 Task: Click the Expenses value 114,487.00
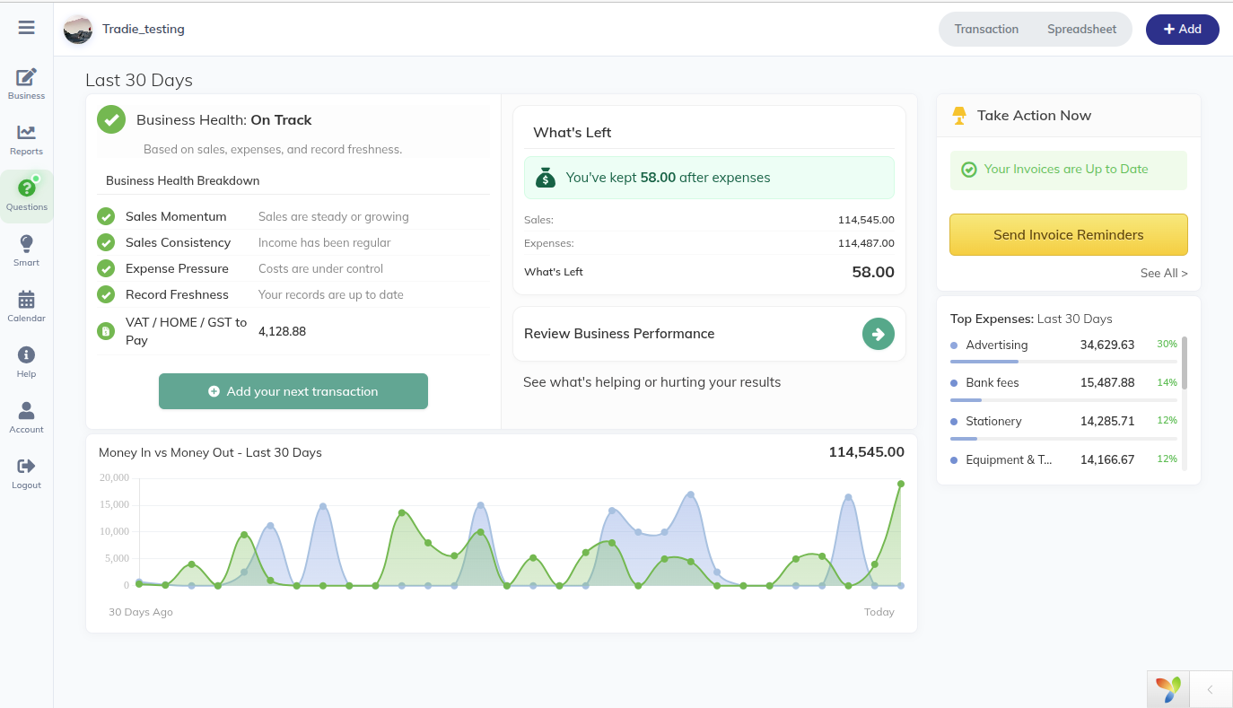click(x=866, y=243)
